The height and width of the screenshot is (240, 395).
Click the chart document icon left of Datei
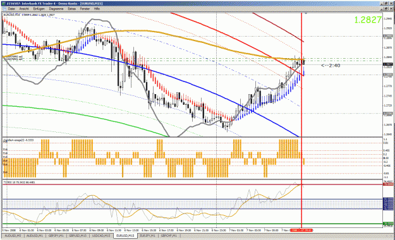4,9
